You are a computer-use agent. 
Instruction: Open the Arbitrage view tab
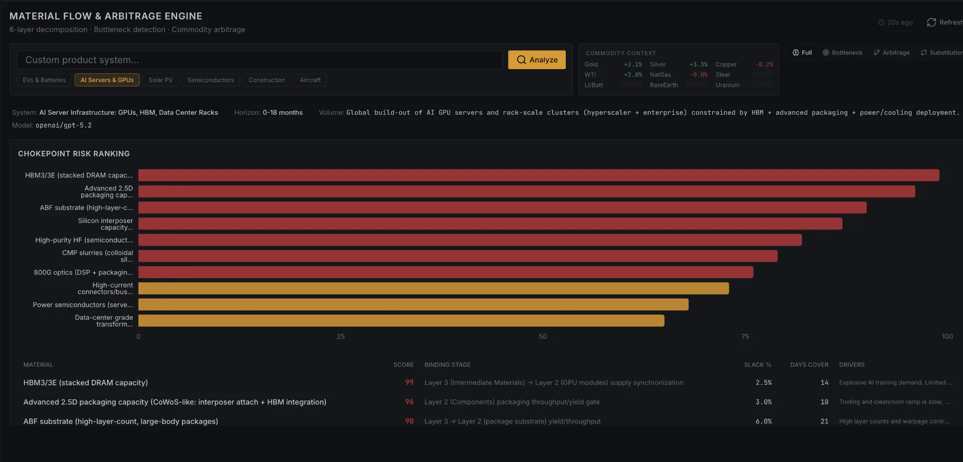pos(891,53)
